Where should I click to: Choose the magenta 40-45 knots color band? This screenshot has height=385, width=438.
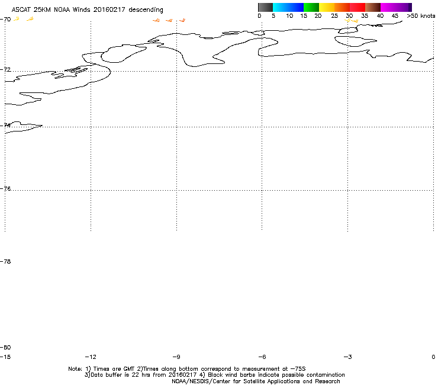click(388, 7)
